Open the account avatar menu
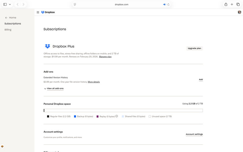 239,12
